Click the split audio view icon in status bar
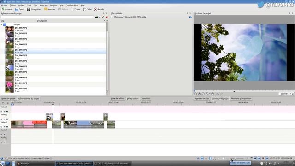 pos(251,159)
